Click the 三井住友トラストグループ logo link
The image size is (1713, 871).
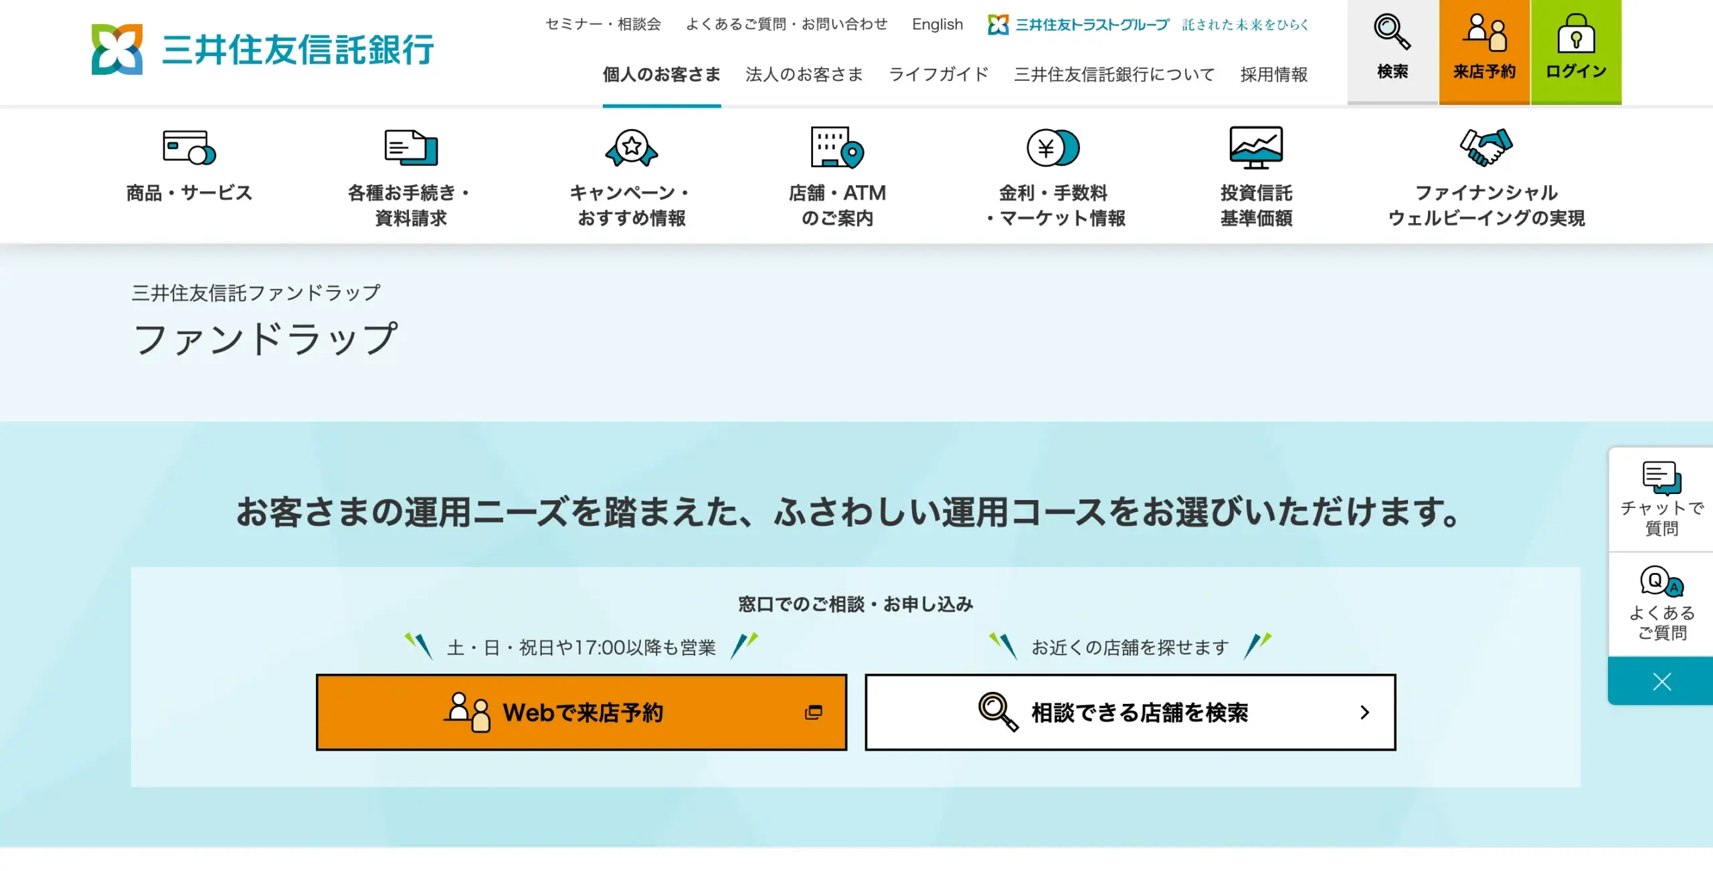(1079, 25)
